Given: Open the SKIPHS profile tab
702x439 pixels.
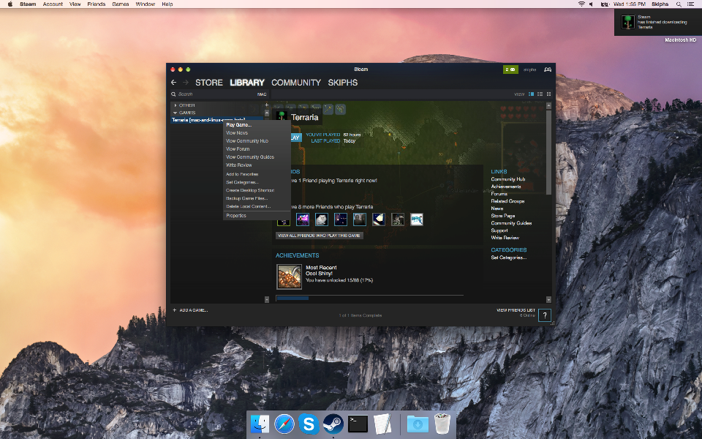Looking at the screenshot, I should pos(342,83).
